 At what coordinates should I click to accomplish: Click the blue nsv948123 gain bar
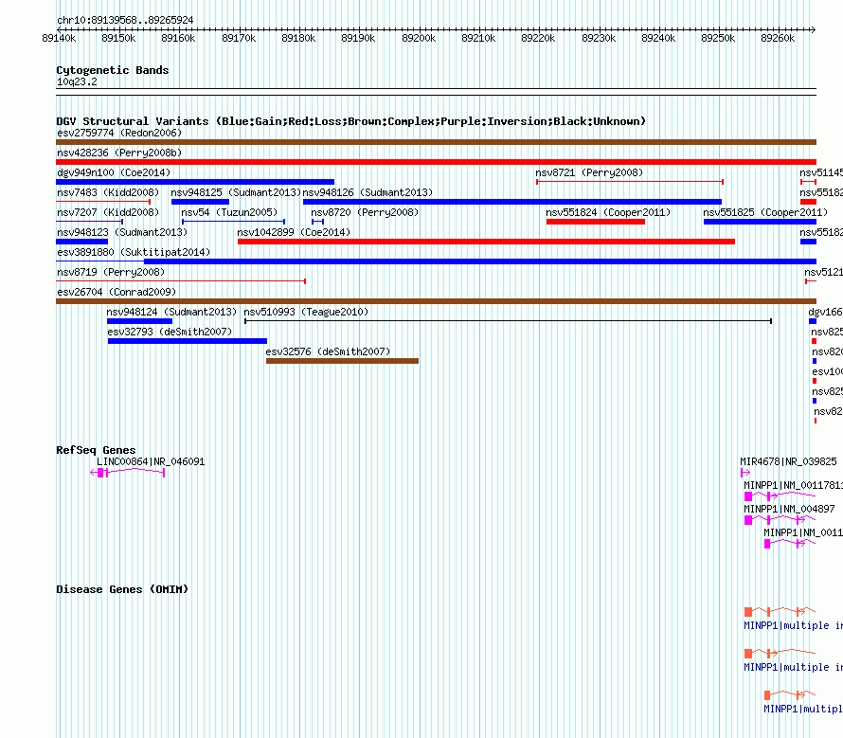(81, 242)
